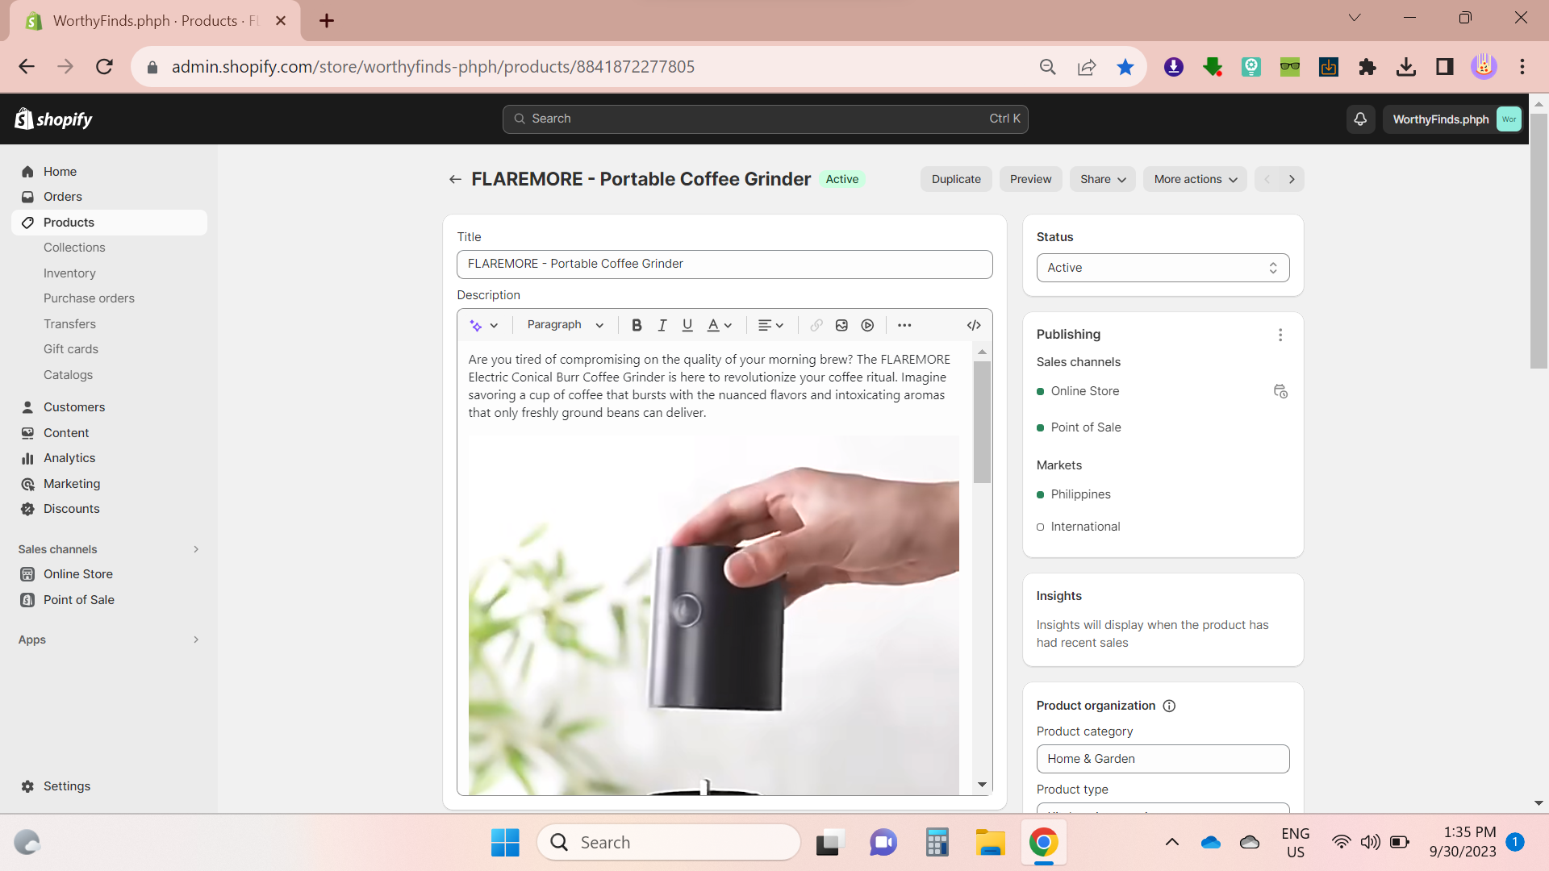This screenshot has height=871, width=1549.
Task: Click the Preview button
Action: click(1030, 179)
